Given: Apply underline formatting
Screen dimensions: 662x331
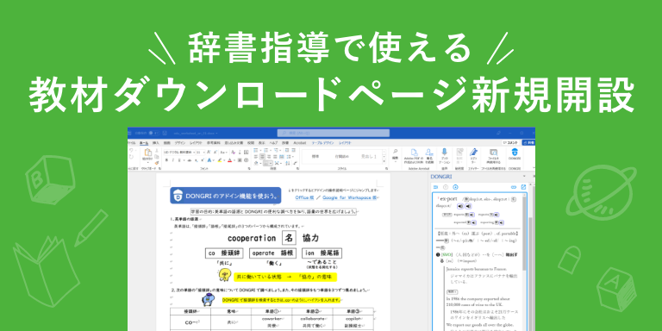Looking at the screenshot, I should 179,160.
